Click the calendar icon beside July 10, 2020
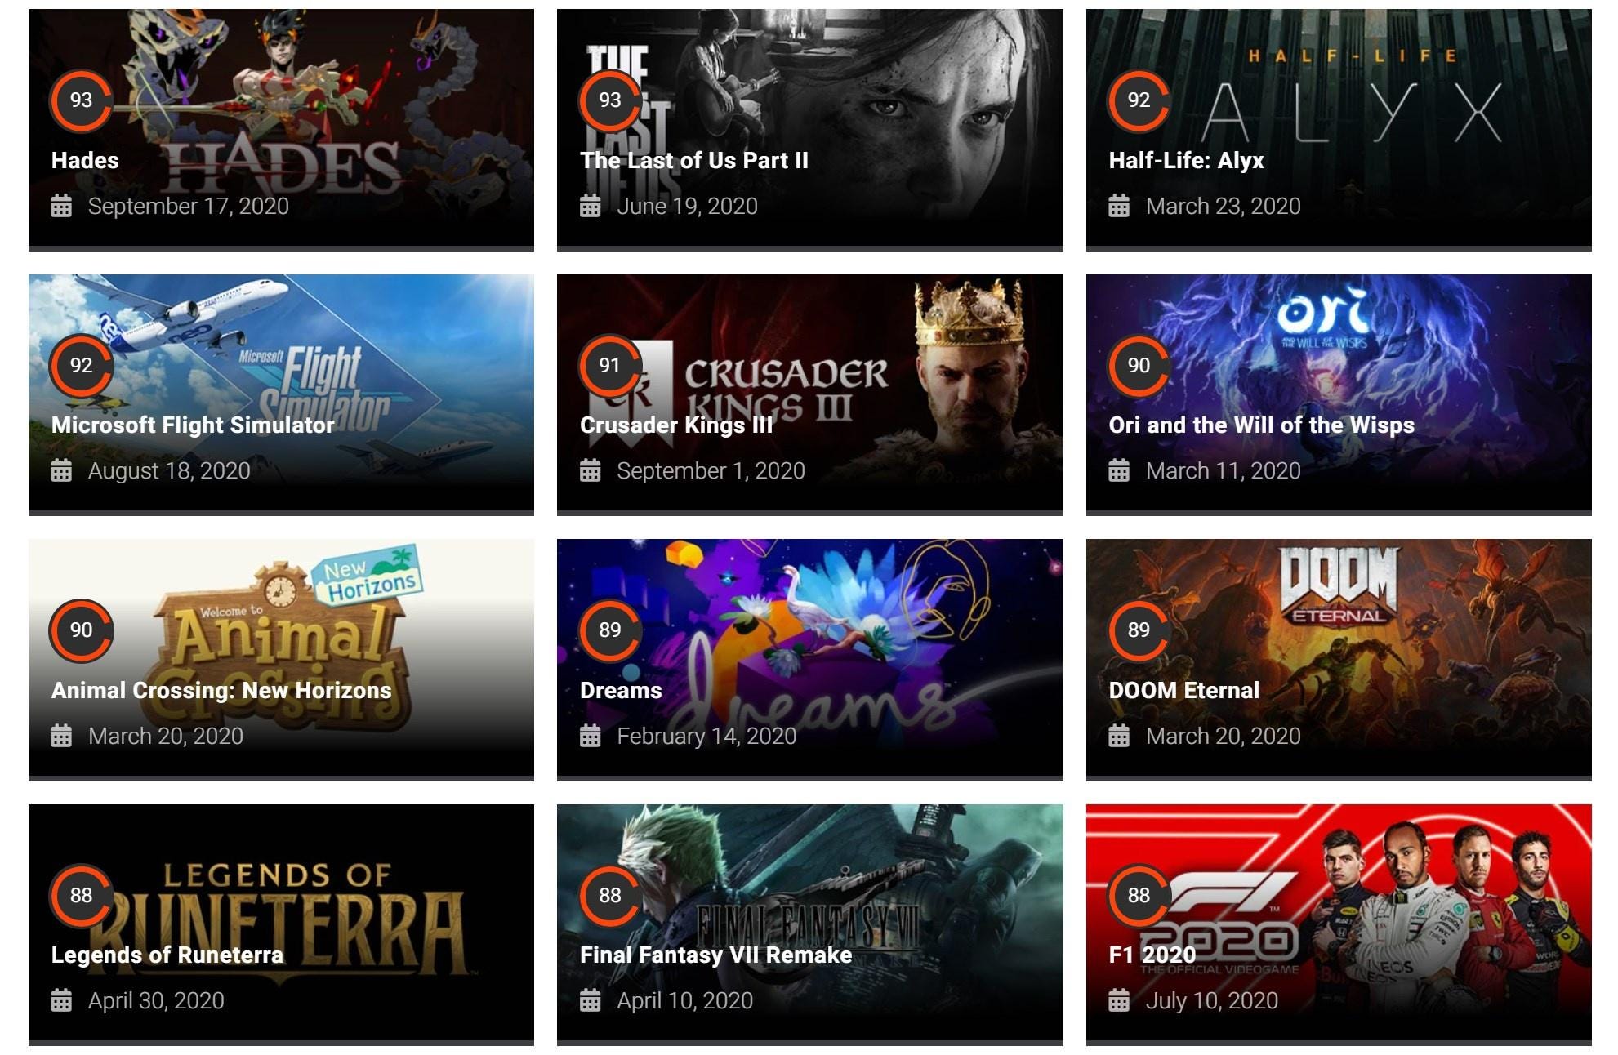The width and height of the screenshot is (1618, 1055). coord(1119,1000)
